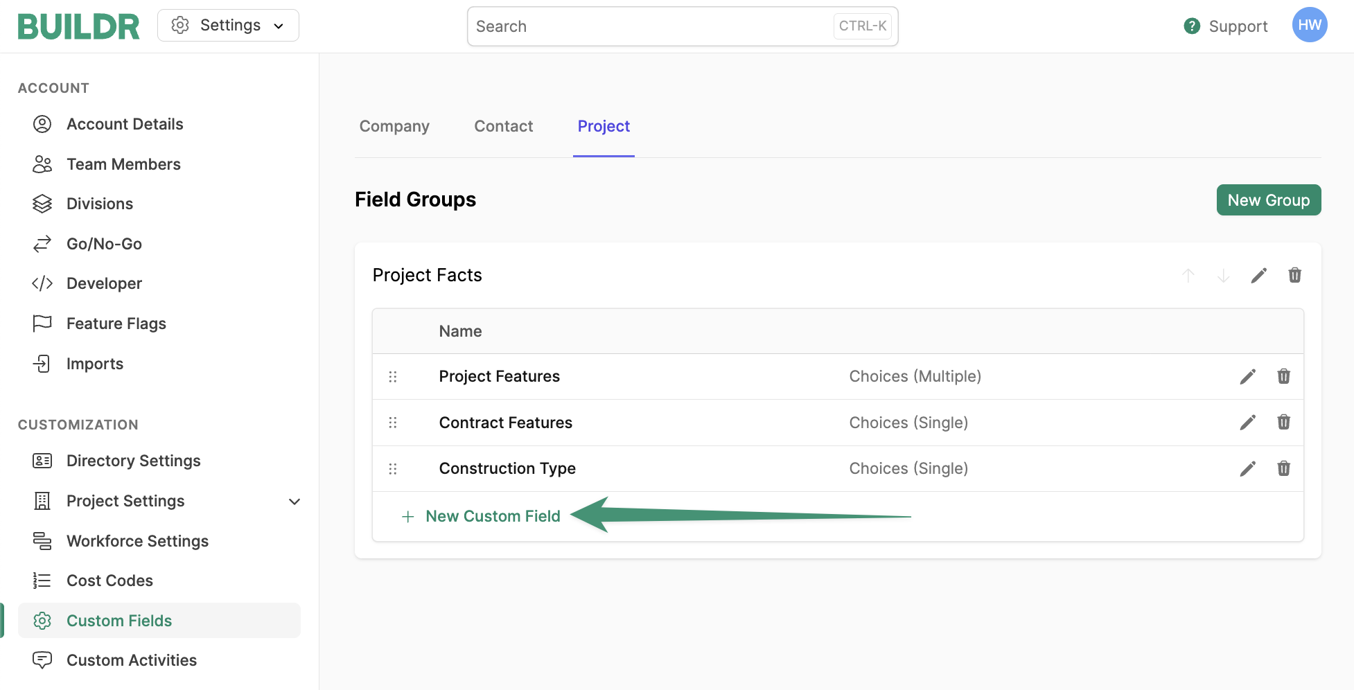Open Team Members in sidebar

(123, 164)
